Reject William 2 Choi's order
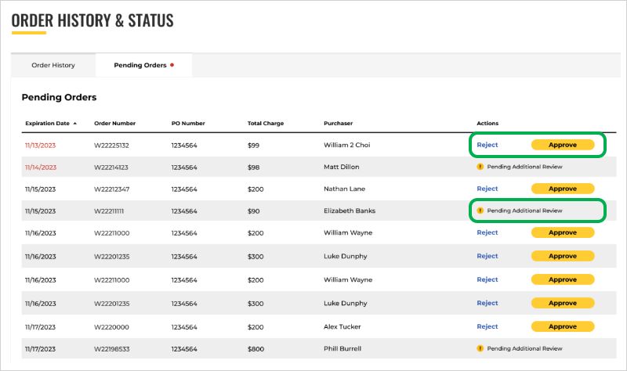This screenshot has width=627, height=371. (487, 145)
